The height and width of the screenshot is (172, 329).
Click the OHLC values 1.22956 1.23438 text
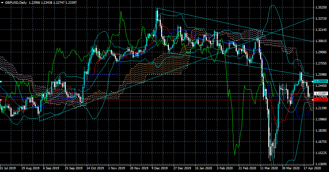(x=41, y=3)
